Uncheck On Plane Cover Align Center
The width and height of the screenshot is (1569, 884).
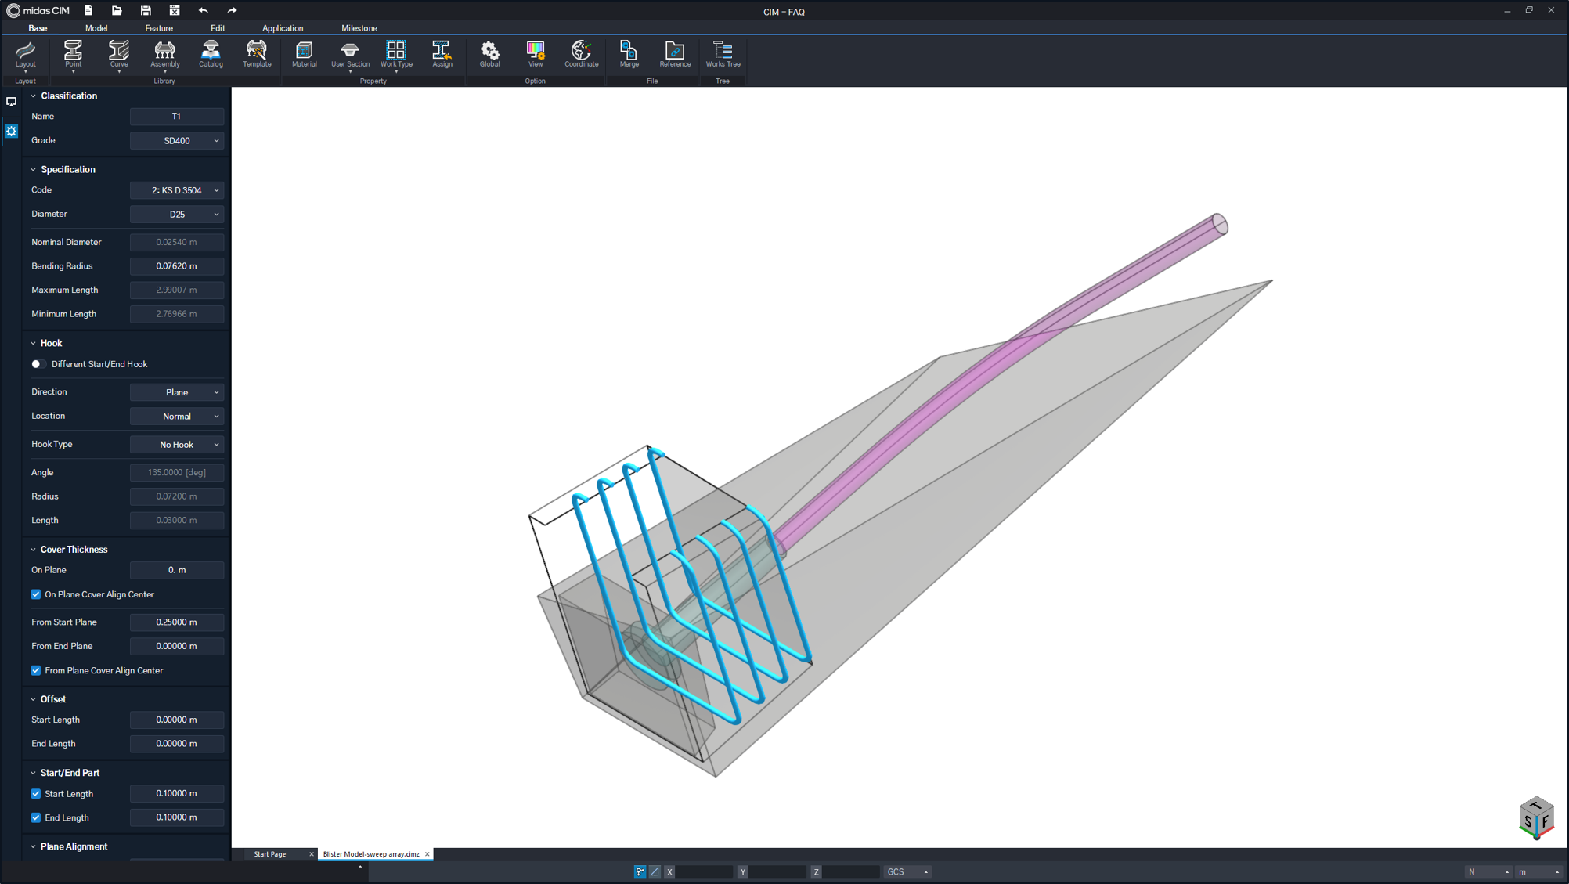tap(36, 594)
